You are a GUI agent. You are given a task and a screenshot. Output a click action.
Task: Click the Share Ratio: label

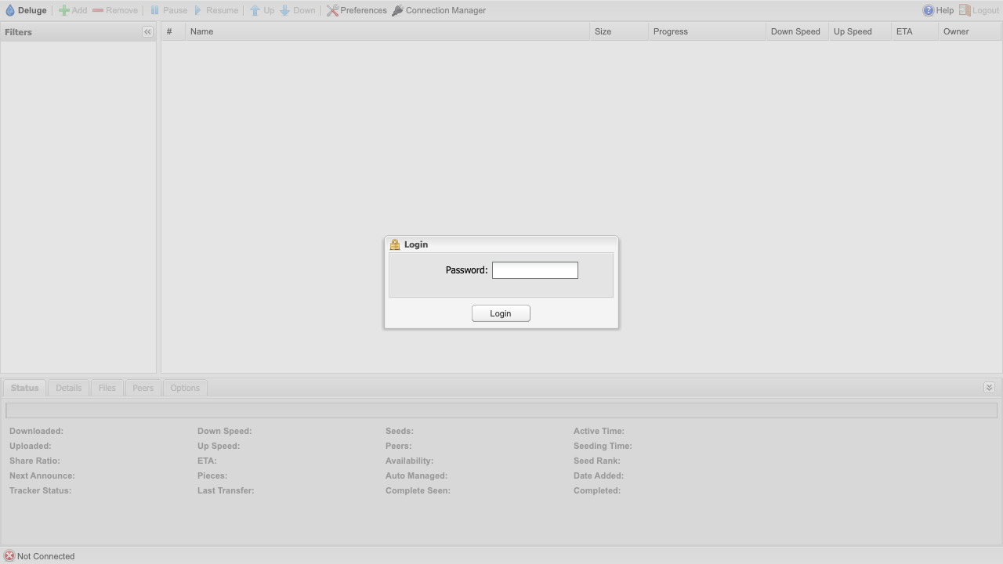34,461
